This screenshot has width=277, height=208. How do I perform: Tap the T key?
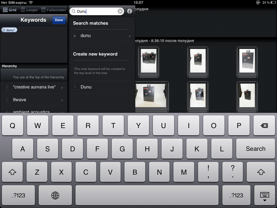(113, 125)
